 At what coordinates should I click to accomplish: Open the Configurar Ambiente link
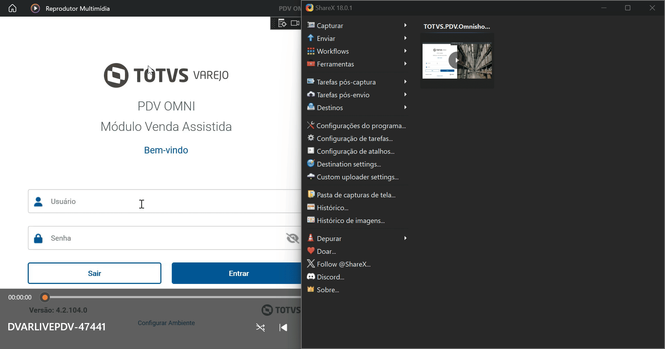pyautogui.click(x=166, y=323)
